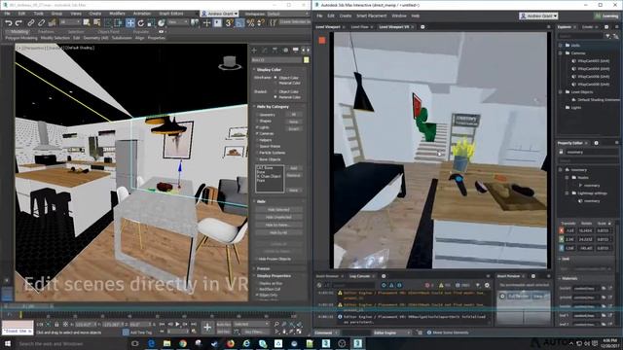Select the Bind to Space Warp tool

tap(52, 23)
